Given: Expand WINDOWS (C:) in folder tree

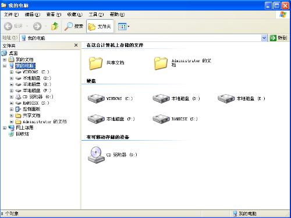Looking at the screenshot, I should [x=12, y=72].
